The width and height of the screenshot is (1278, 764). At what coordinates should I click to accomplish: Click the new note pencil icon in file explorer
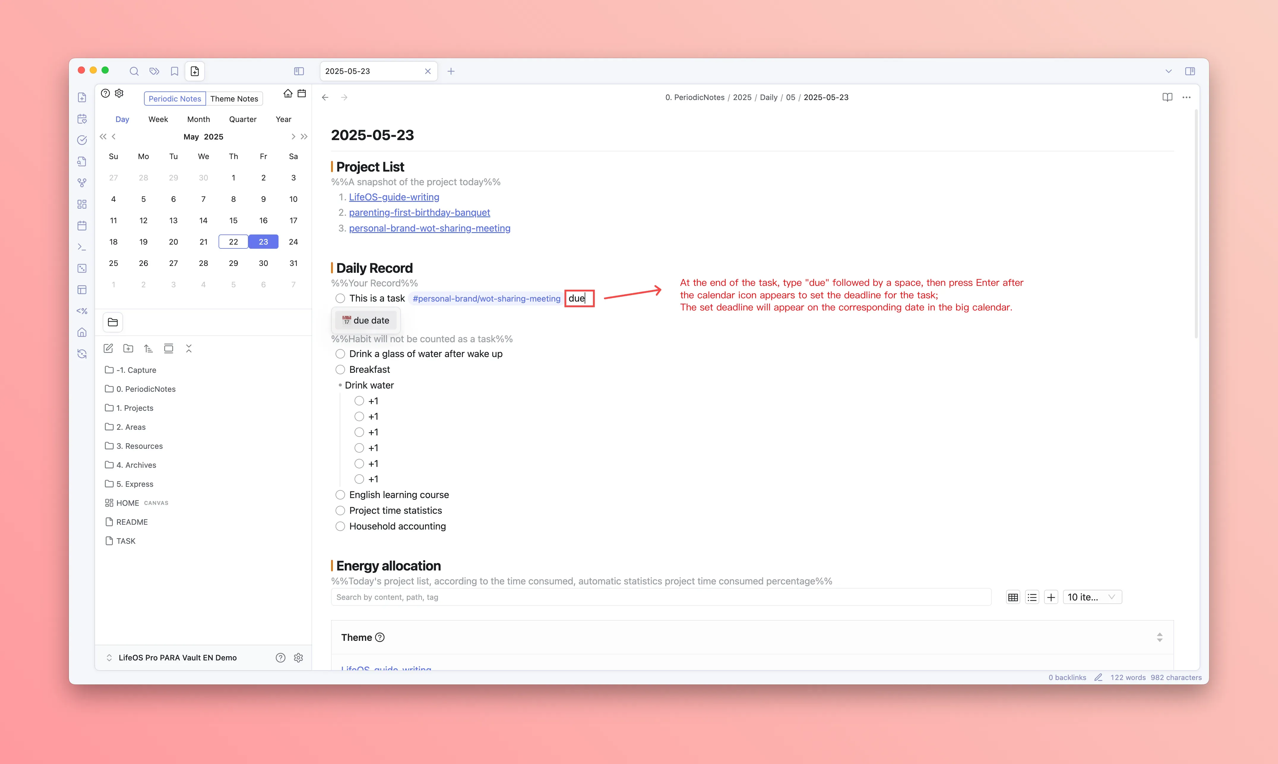108,348
